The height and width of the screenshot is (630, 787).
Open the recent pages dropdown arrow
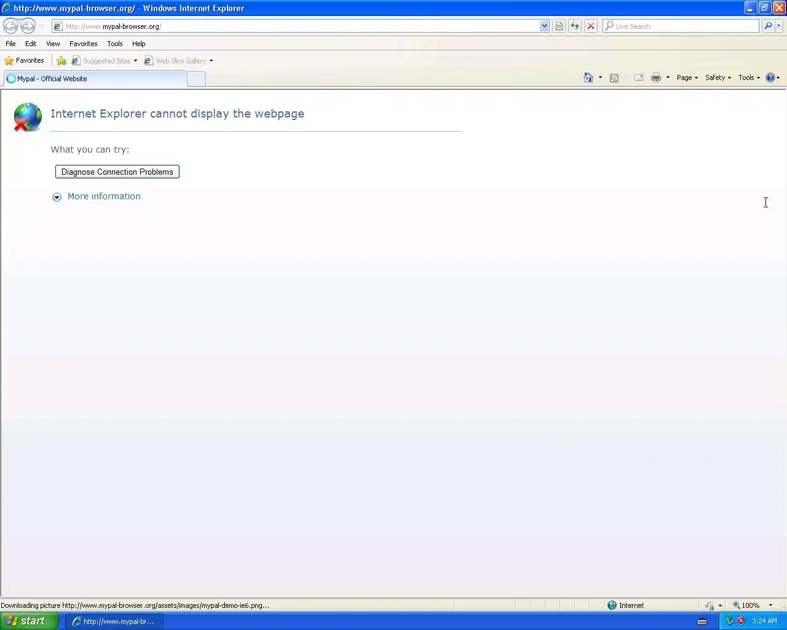coord(42,26)
